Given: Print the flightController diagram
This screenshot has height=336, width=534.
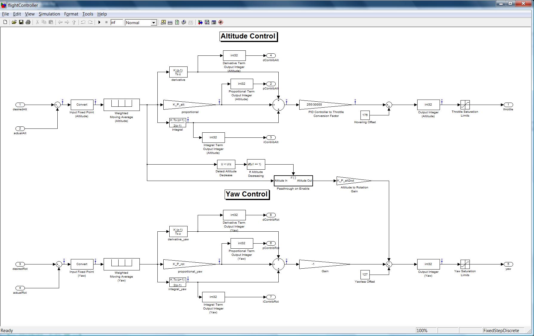Looking at the screenshot, I should tap(28, 22).
